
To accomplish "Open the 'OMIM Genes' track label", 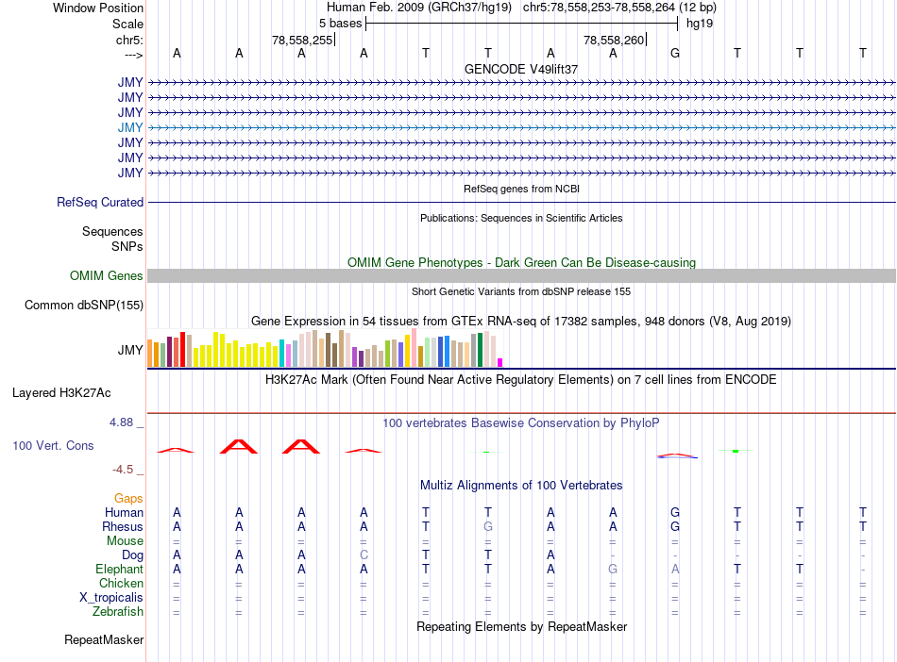I will [107, 276].
